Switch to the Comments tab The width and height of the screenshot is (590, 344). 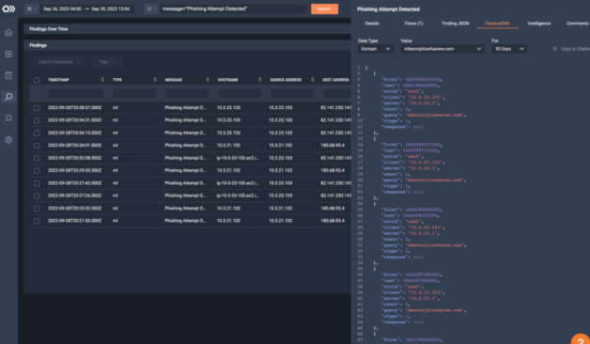click(577, 23)
